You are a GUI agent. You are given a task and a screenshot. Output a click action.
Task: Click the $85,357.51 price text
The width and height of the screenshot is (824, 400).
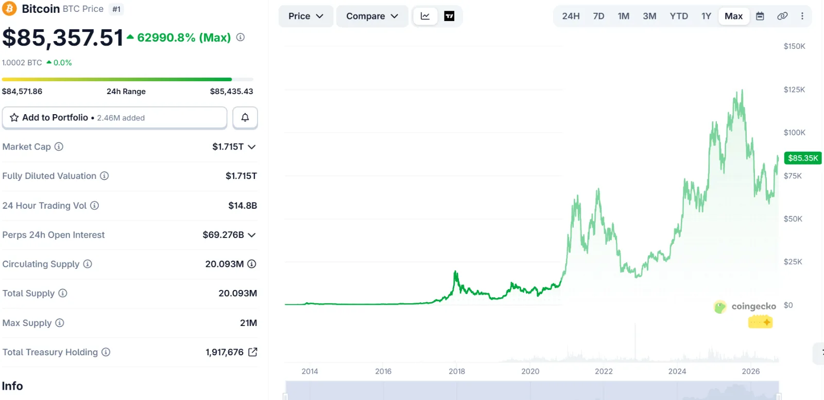(x=63, y=38)
